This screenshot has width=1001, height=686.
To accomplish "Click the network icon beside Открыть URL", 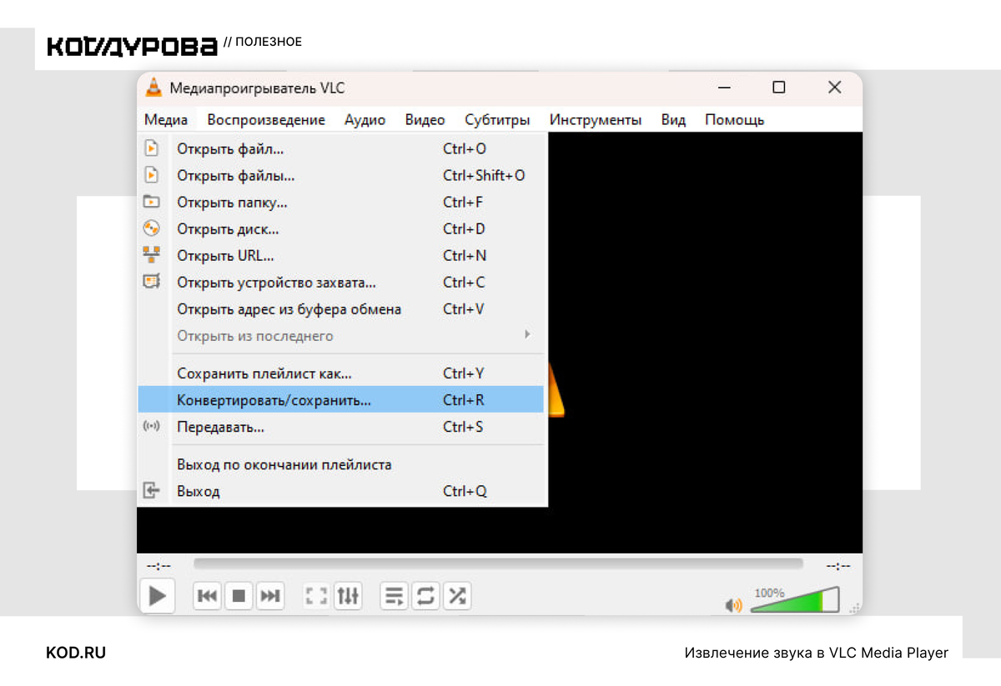I will tap(151, 255).
